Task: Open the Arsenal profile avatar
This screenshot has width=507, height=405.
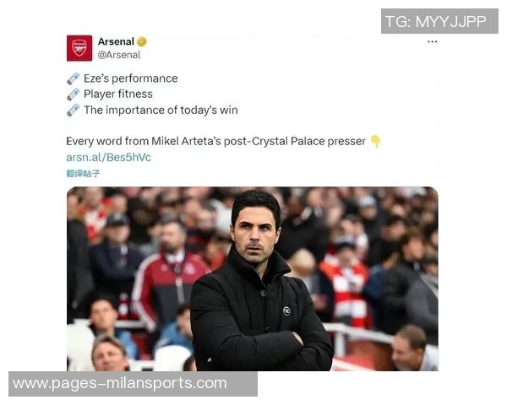Action: point(79,48)
